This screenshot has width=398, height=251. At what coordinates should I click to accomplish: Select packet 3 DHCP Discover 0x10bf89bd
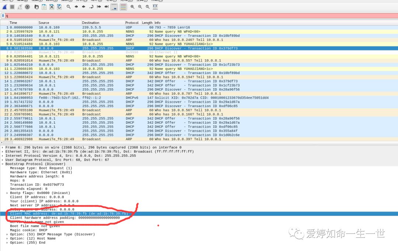click(199, 36)
